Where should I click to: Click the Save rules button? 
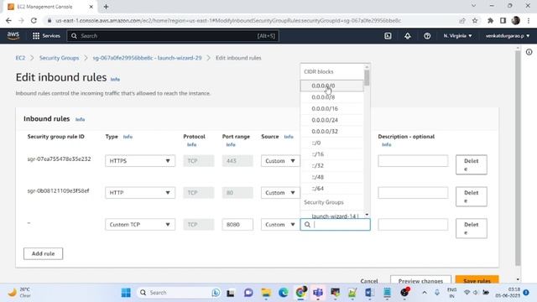click(477, 280)
